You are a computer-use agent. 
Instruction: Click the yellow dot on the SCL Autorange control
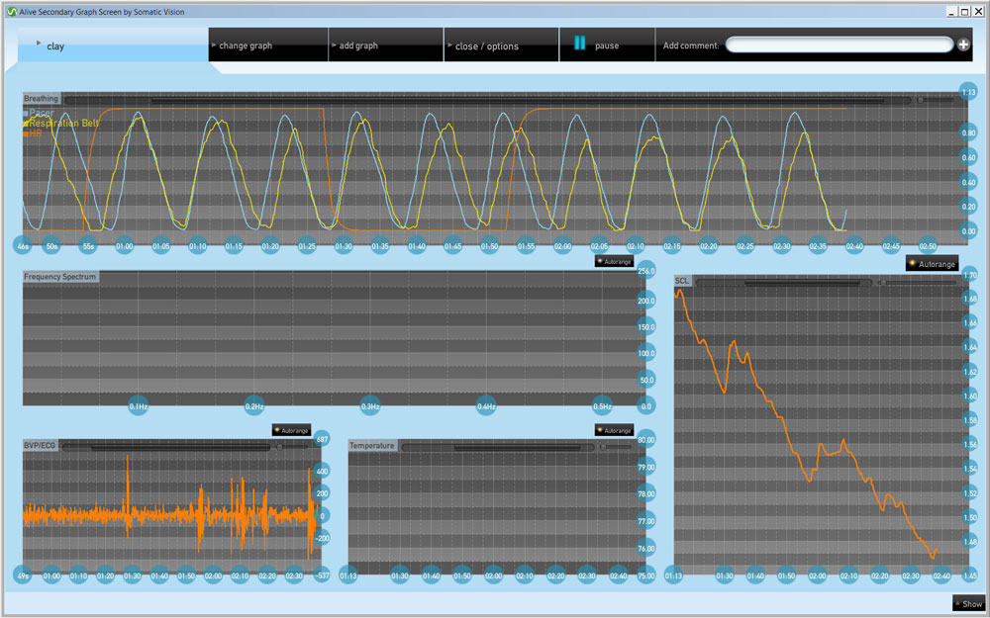tap(912, 263)
